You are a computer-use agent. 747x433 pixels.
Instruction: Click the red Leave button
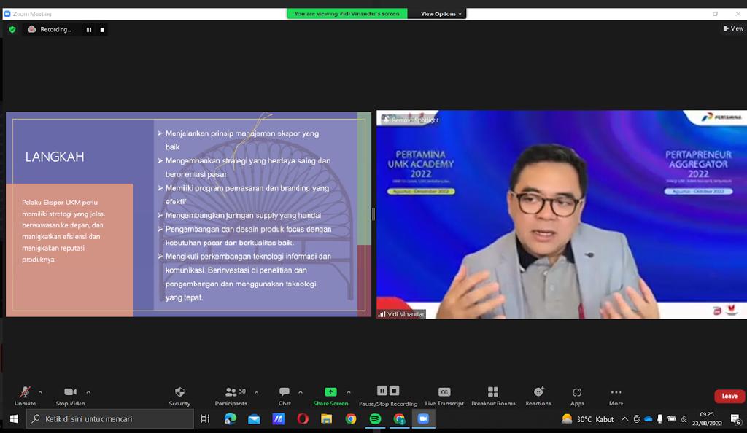point(729,396)
